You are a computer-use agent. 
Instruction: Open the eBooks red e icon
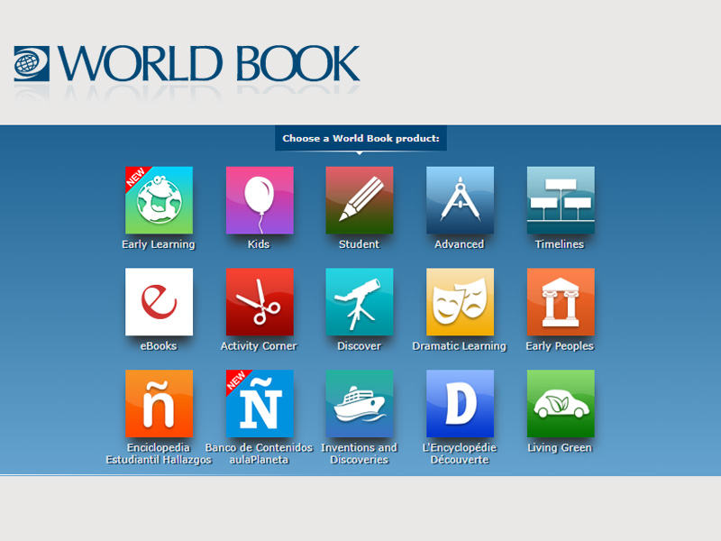point(160,302)
